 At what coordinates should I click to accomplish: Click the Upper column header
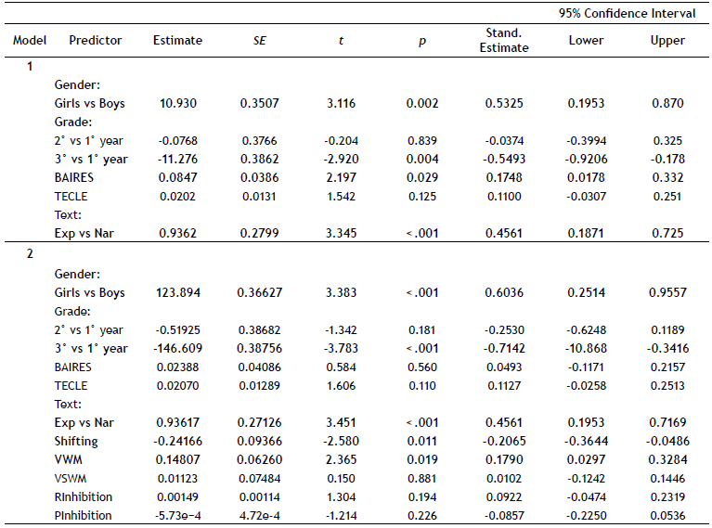[x=667, y=41]
